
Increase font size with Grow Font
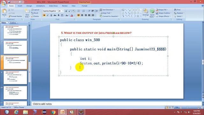66,11
